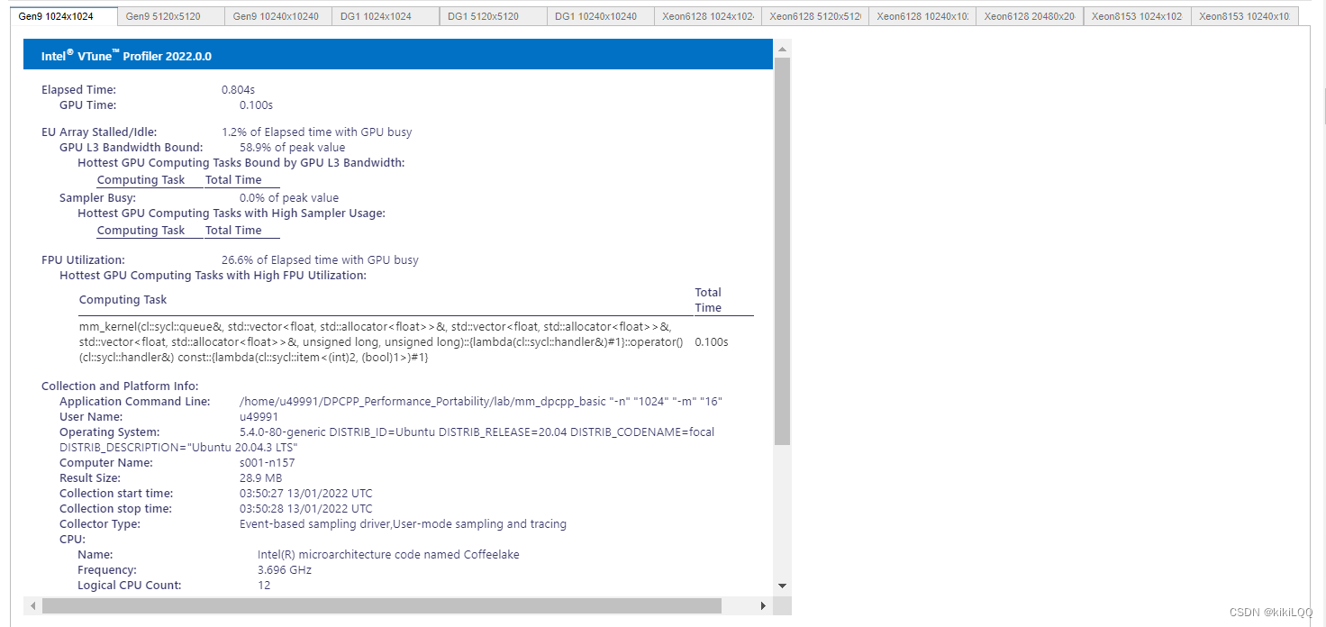Select the DG1 10240x10240 tab
This screenshot has width=1326, height=627.
coord(600,16)
